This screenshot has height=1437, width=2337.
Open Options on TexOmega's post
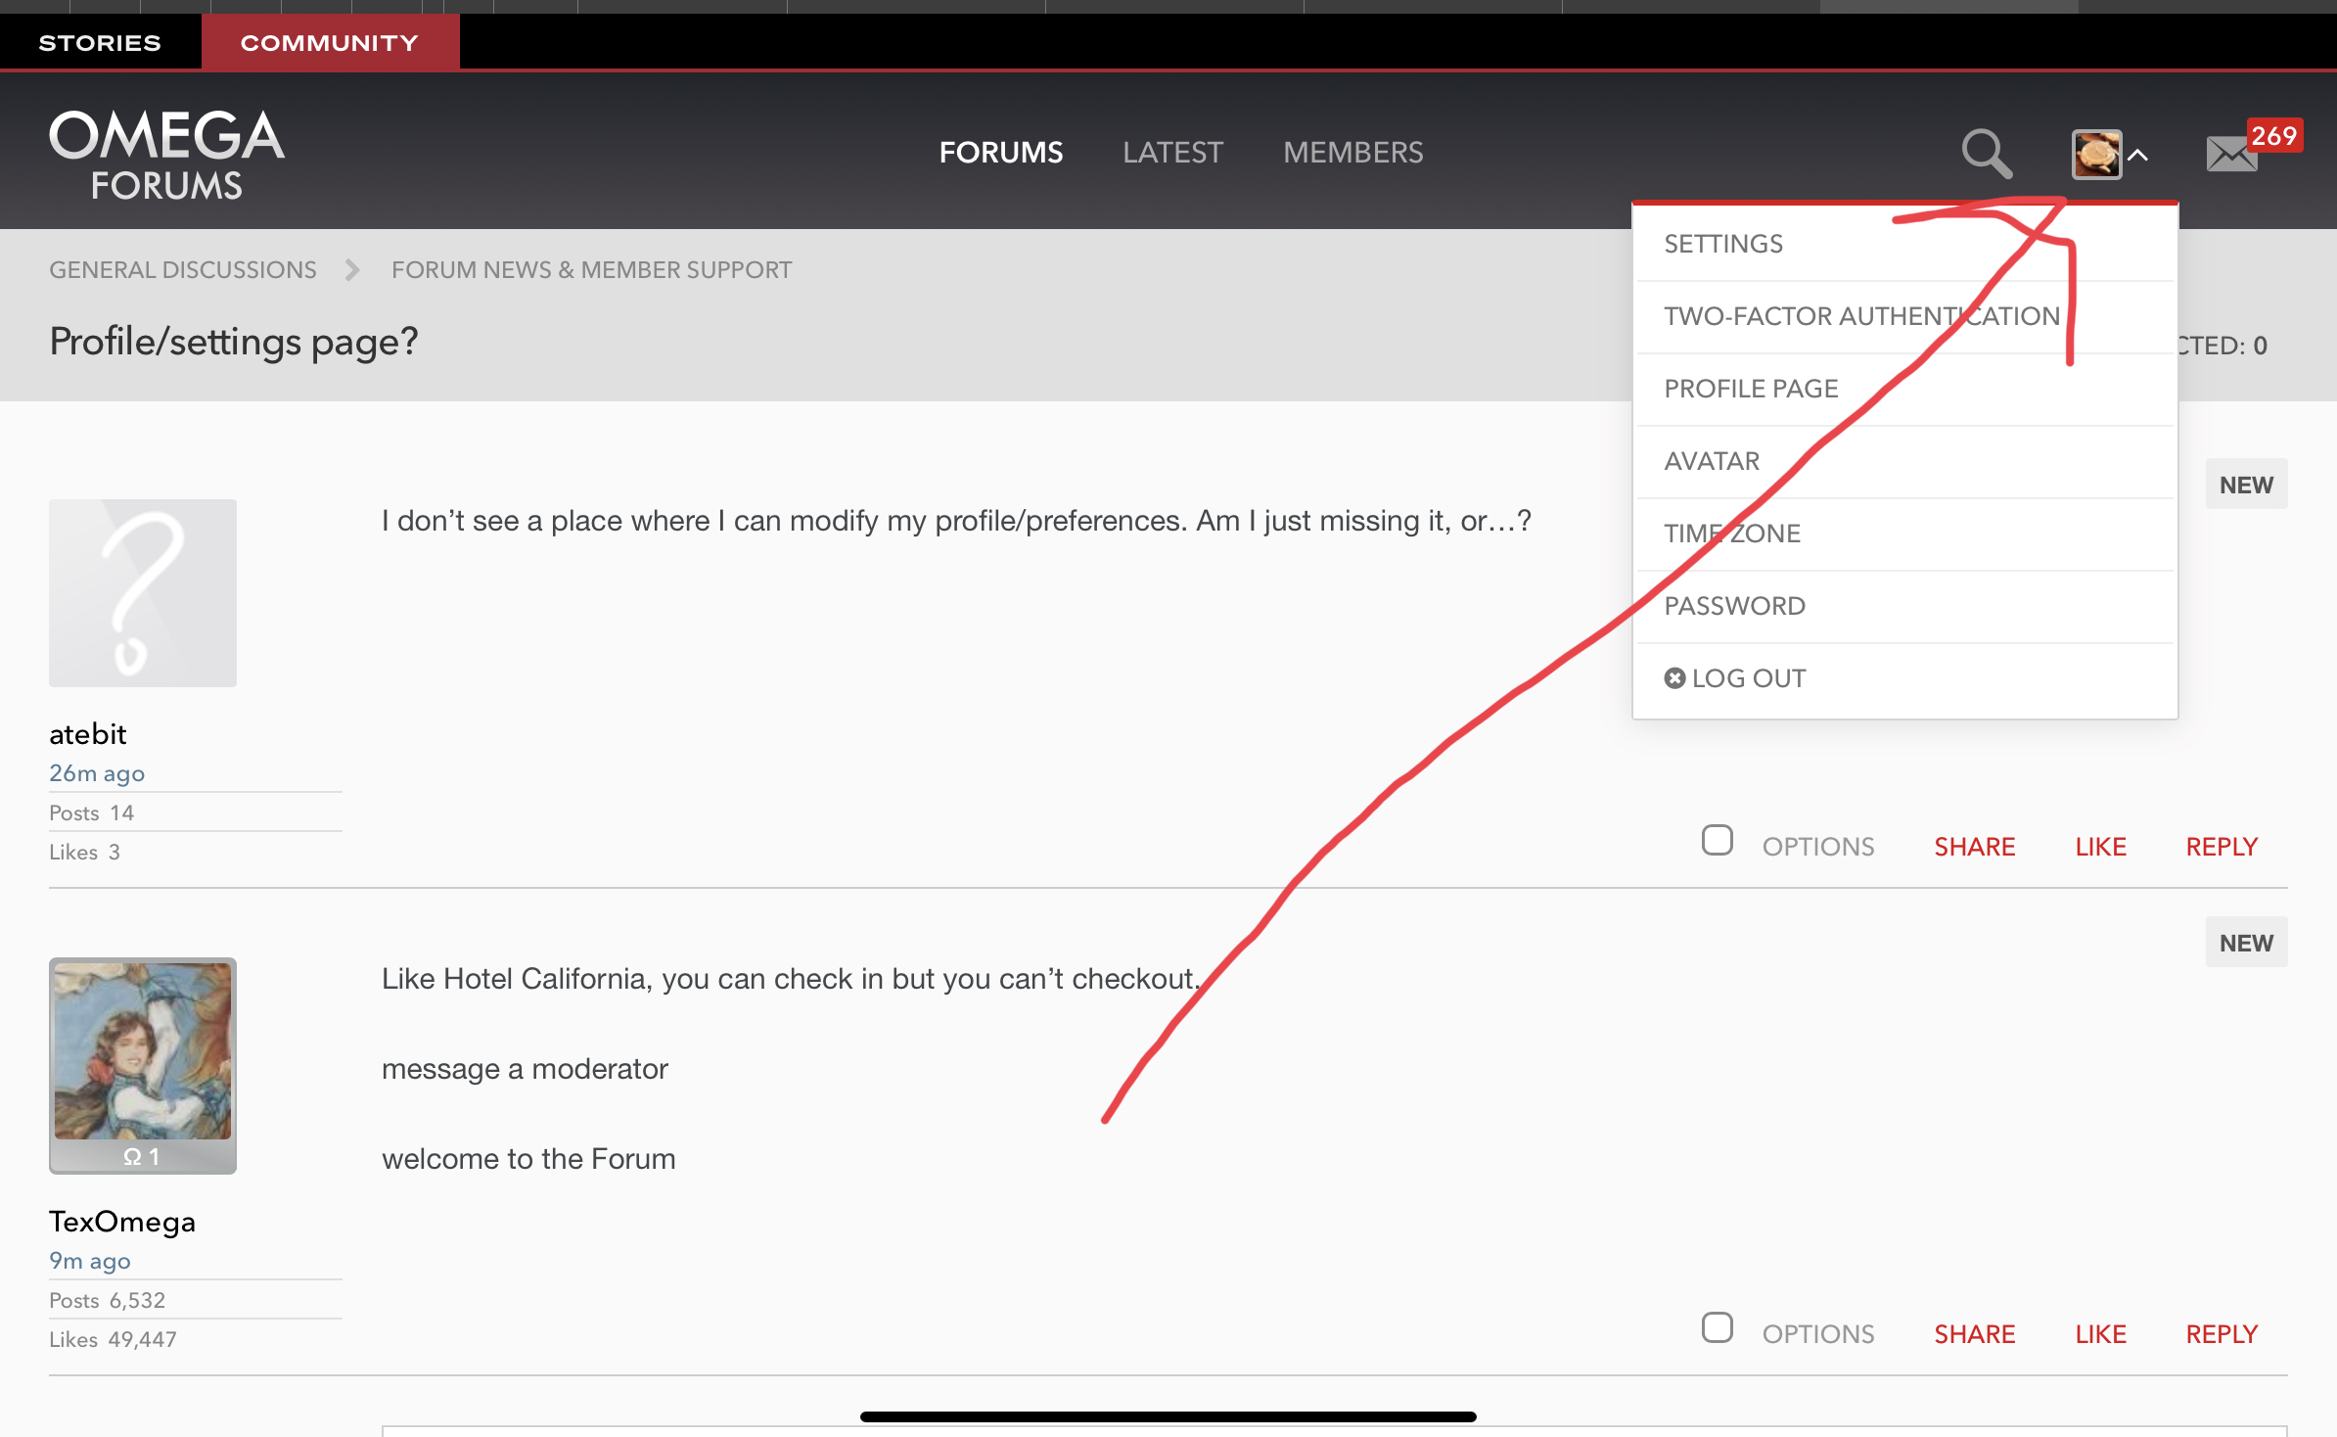click(1817, 1334)
